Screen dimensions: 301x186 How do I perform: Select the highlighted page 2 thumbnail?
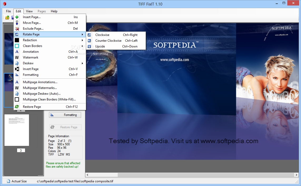[9, 90]
